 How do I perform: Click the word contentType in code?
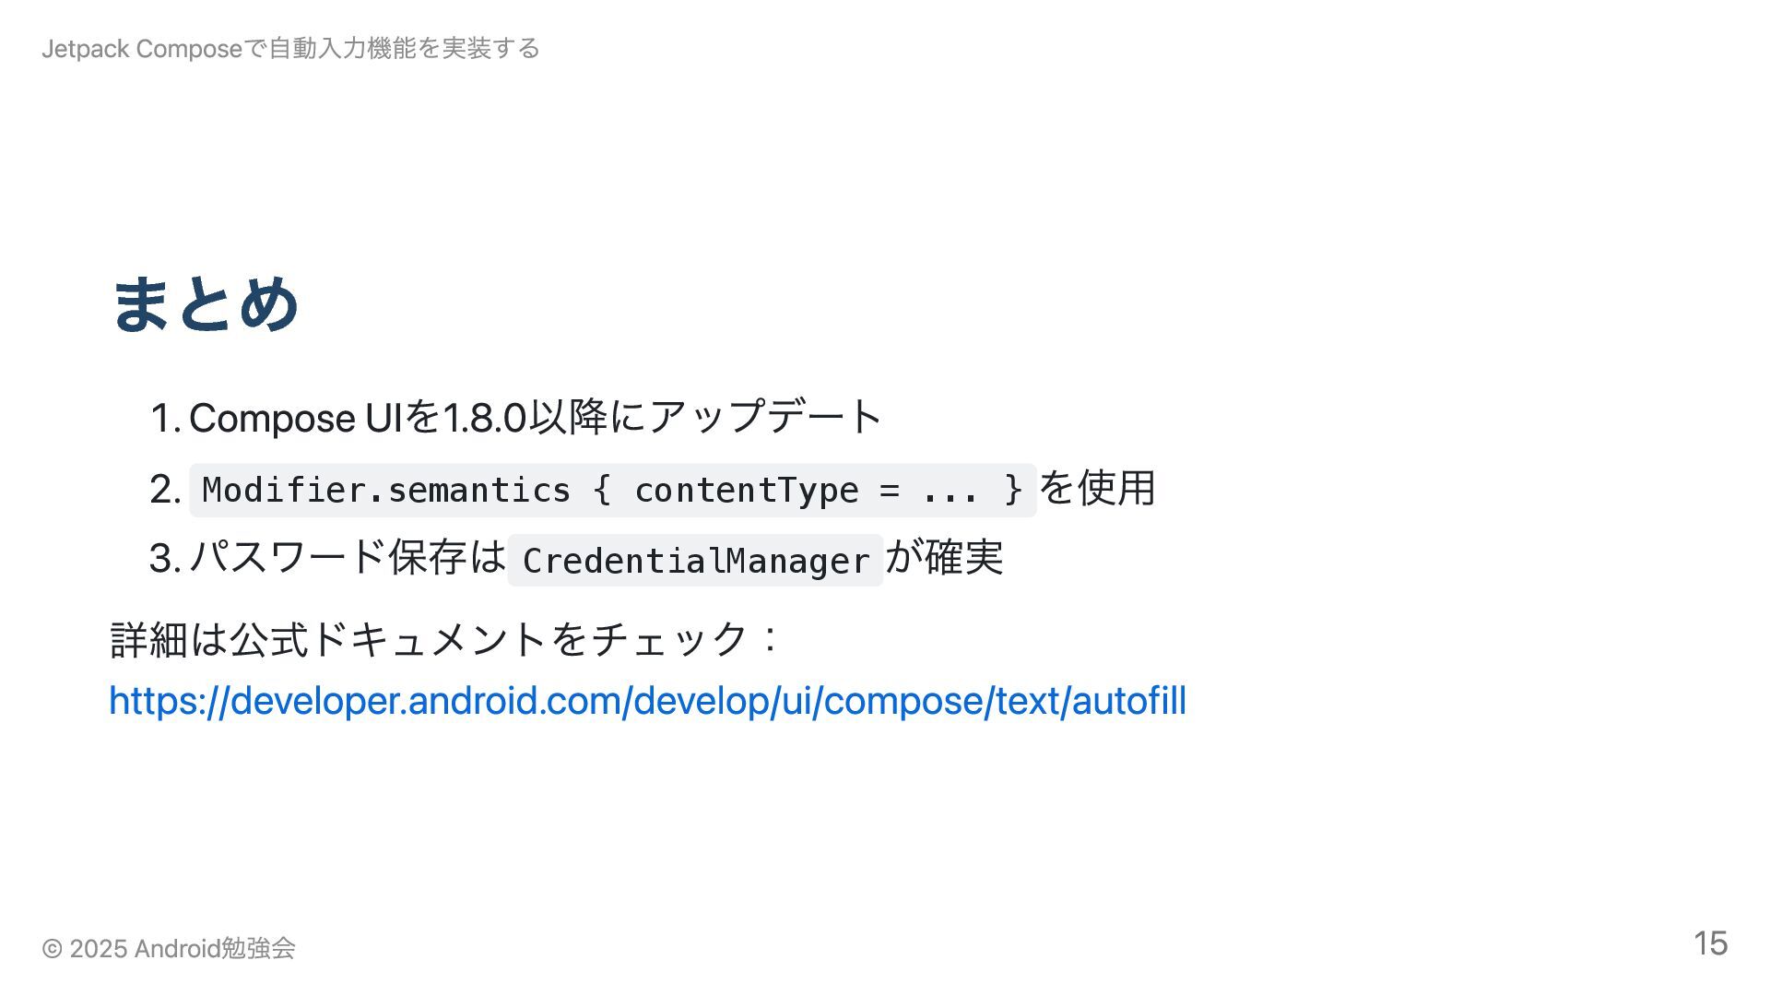[x=747, y=490]
